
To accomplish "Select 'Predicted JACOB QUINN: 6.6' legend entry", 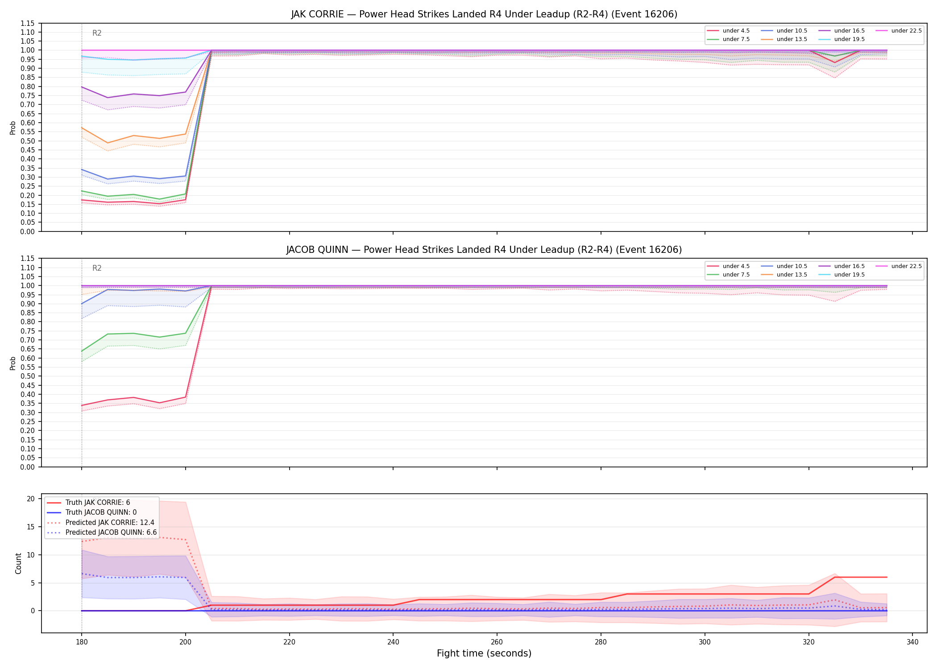I will tap(102, 533).
